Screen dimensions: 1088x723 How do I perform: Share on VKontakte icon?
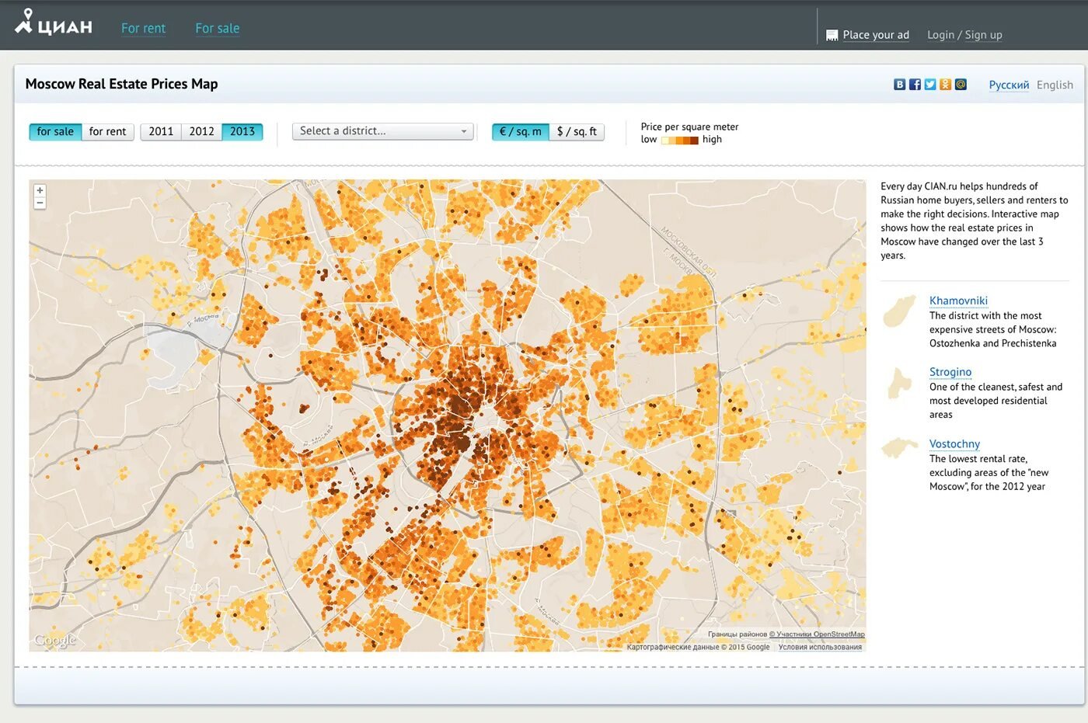pyautogui.click(x=899, y=85)
